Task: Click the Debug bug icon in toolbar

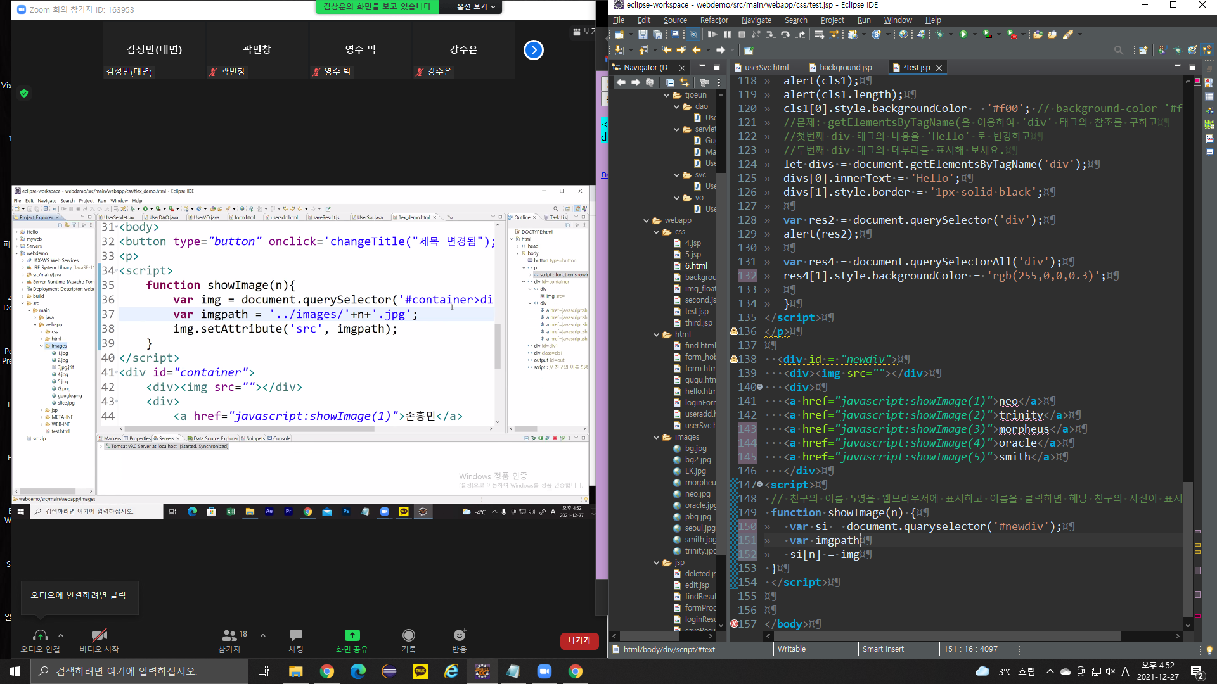Action: click(939, 35)
